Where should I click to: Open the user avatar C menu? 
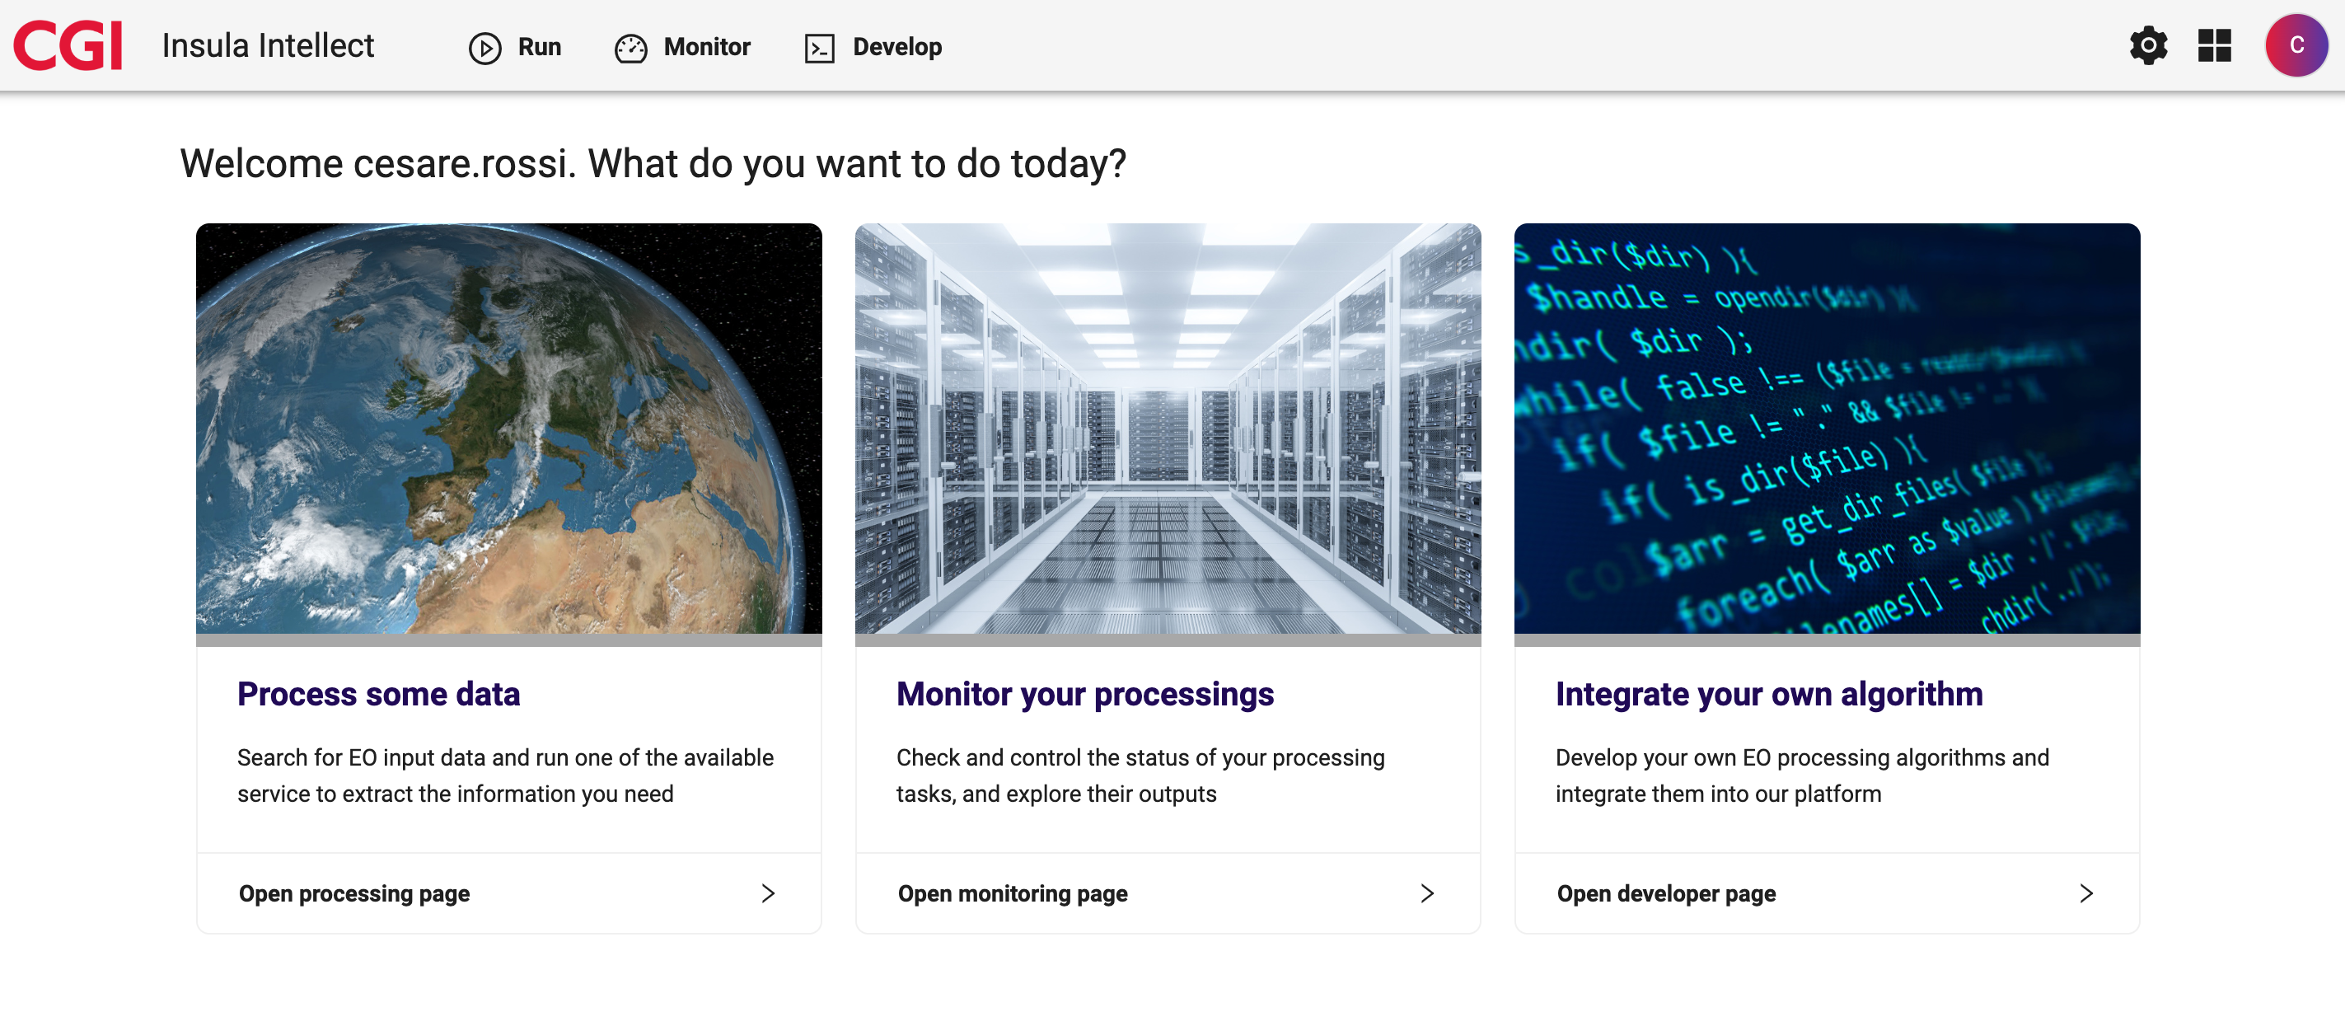2296,45
